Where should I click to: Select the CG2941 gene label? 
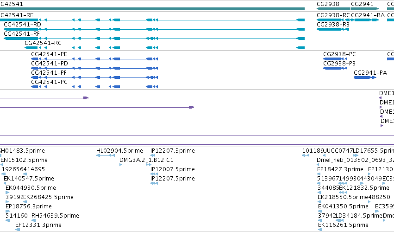[x=362, y=4]
